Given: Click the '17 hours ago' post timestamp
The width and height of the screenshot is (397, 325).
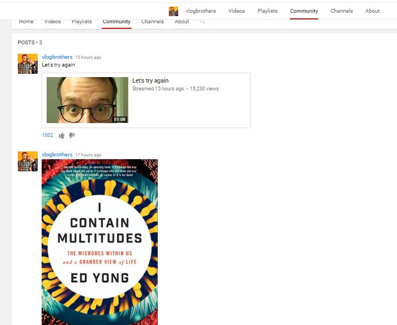Looking at the screenshot, I should tap(88, 155).
